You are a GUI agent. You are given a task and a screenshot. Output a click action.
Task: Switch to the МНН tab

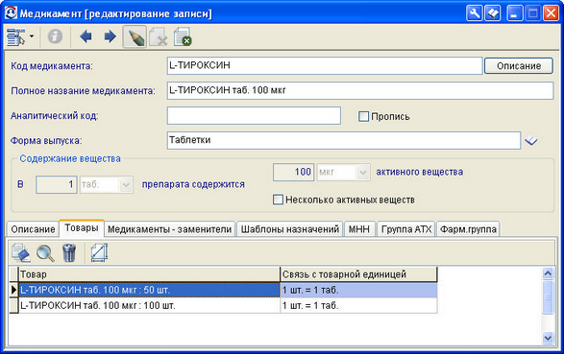point(359,229)
